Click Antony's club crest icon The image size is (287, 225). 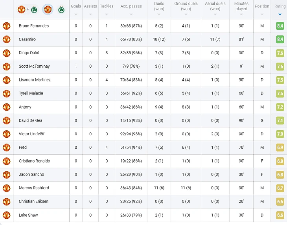[6, 107]
